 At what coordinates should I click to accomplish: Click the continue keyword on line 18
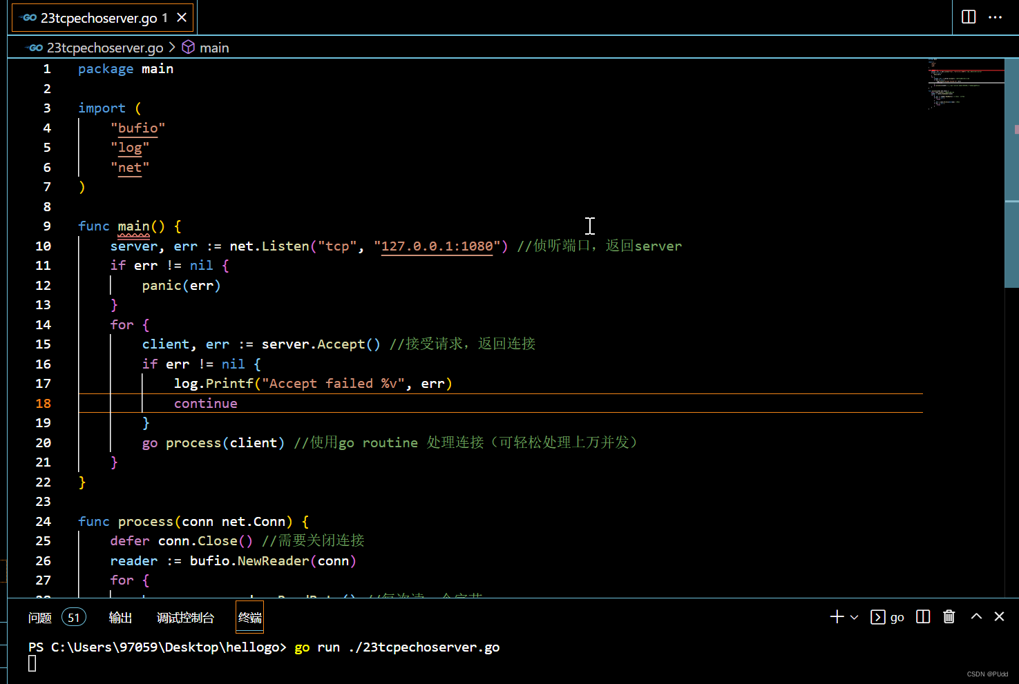206,403
